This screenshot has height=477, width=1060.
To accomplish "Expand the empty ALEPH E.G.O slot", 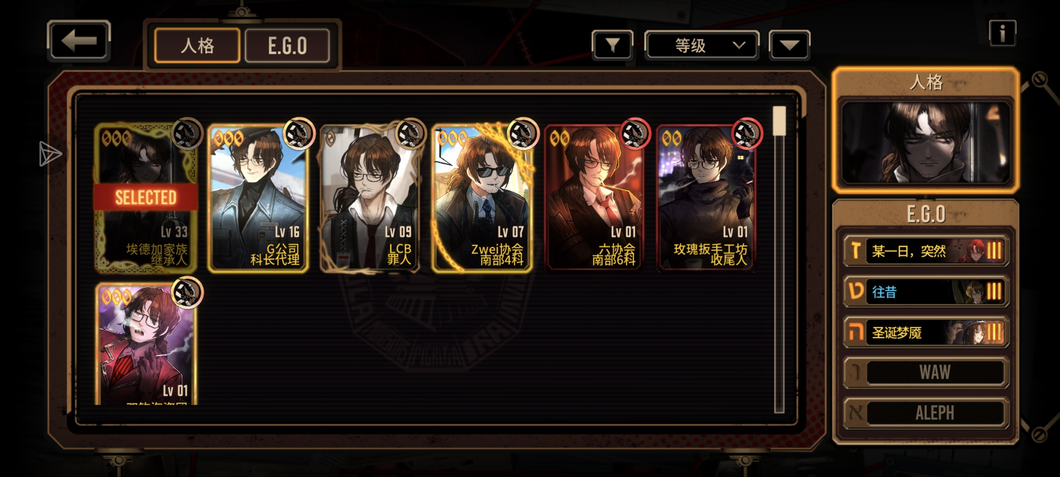I will pos(926,413).
